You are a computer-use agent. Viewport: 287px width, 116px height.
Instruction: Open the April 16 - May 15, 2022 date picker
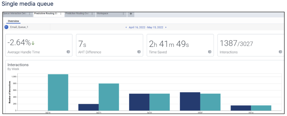click(x=146, y=27)
